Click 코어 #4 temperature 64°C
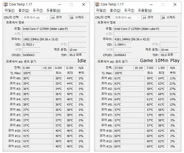Screen dimensions: 184x153 pyautogui.click(x=129, y=99)
